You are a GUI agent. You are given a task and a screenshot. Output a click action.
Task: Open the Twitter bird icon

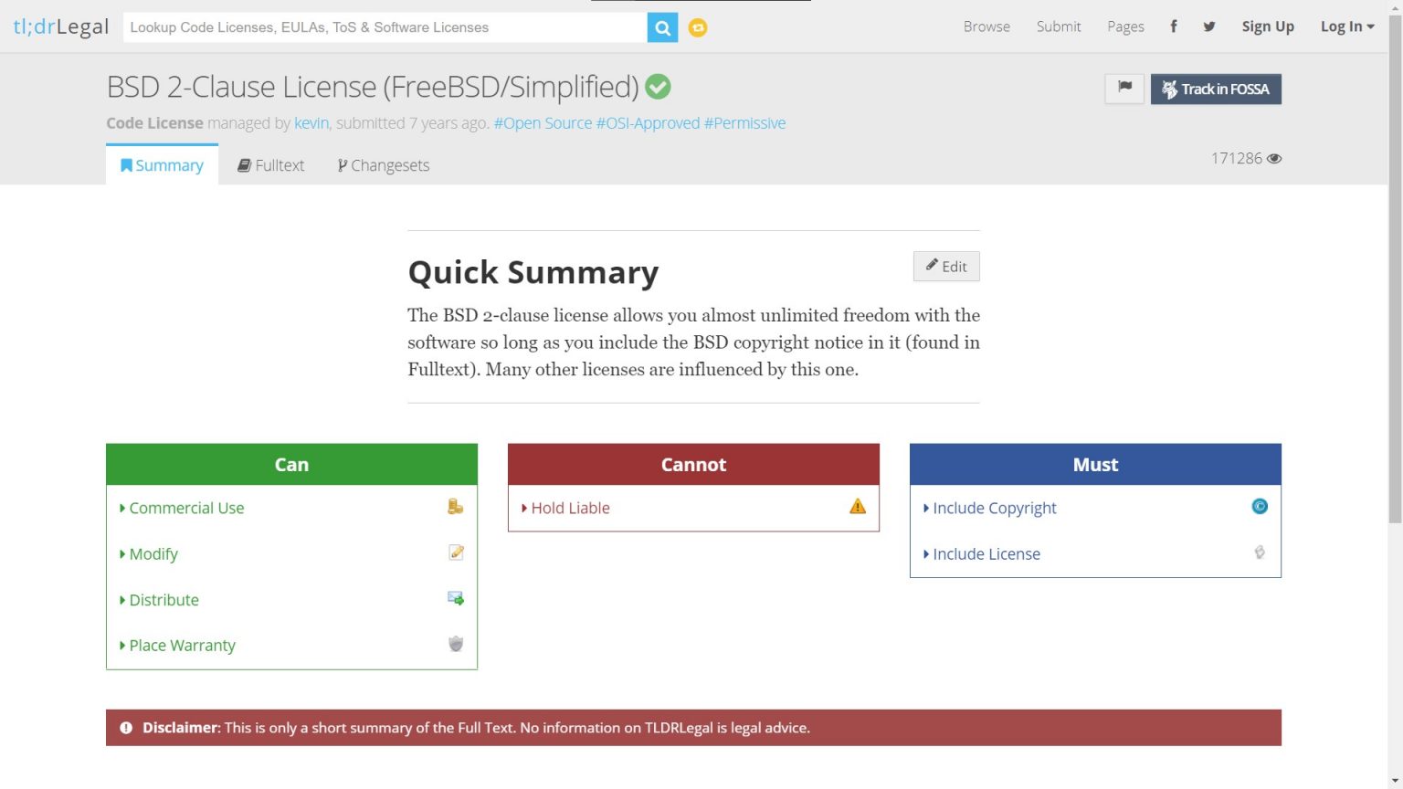point(1209,26)
